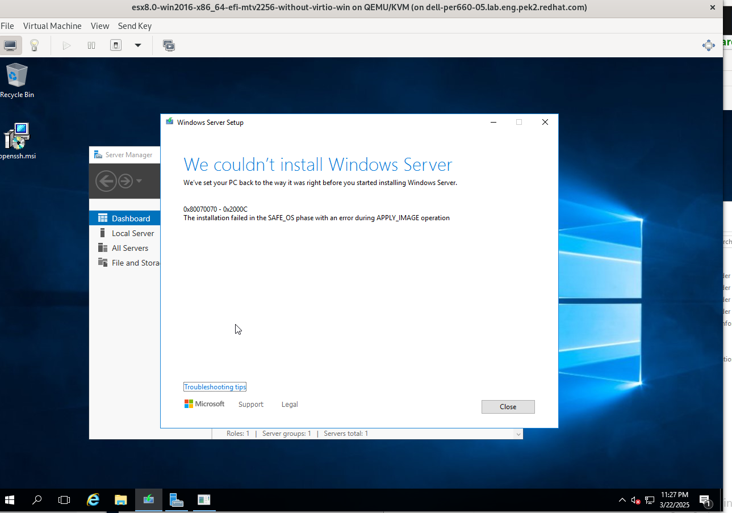Select File and Storage Services item
The image size is (732, 513).
[x=125, y=263]
